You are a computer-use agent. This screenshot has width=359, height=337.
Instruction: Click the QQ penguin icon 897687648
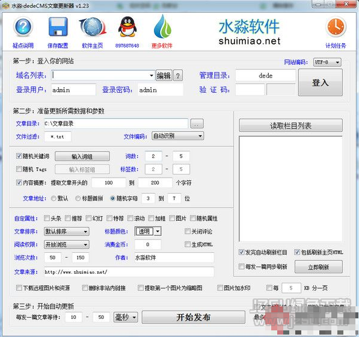pos(127,27)
